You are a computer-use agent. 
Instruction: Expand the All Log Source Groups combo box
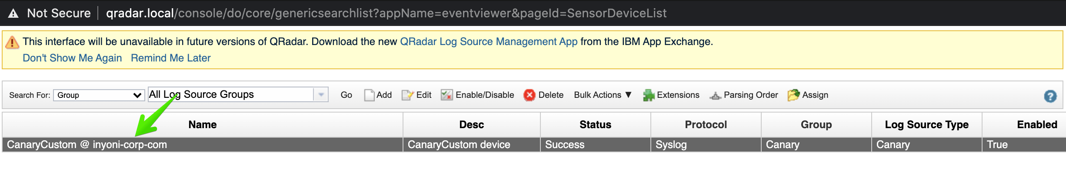pos(321,94)
